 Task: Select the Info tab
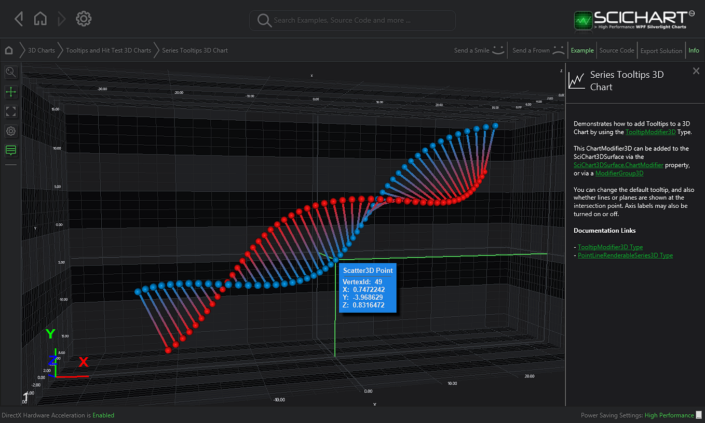coord(694,50)
